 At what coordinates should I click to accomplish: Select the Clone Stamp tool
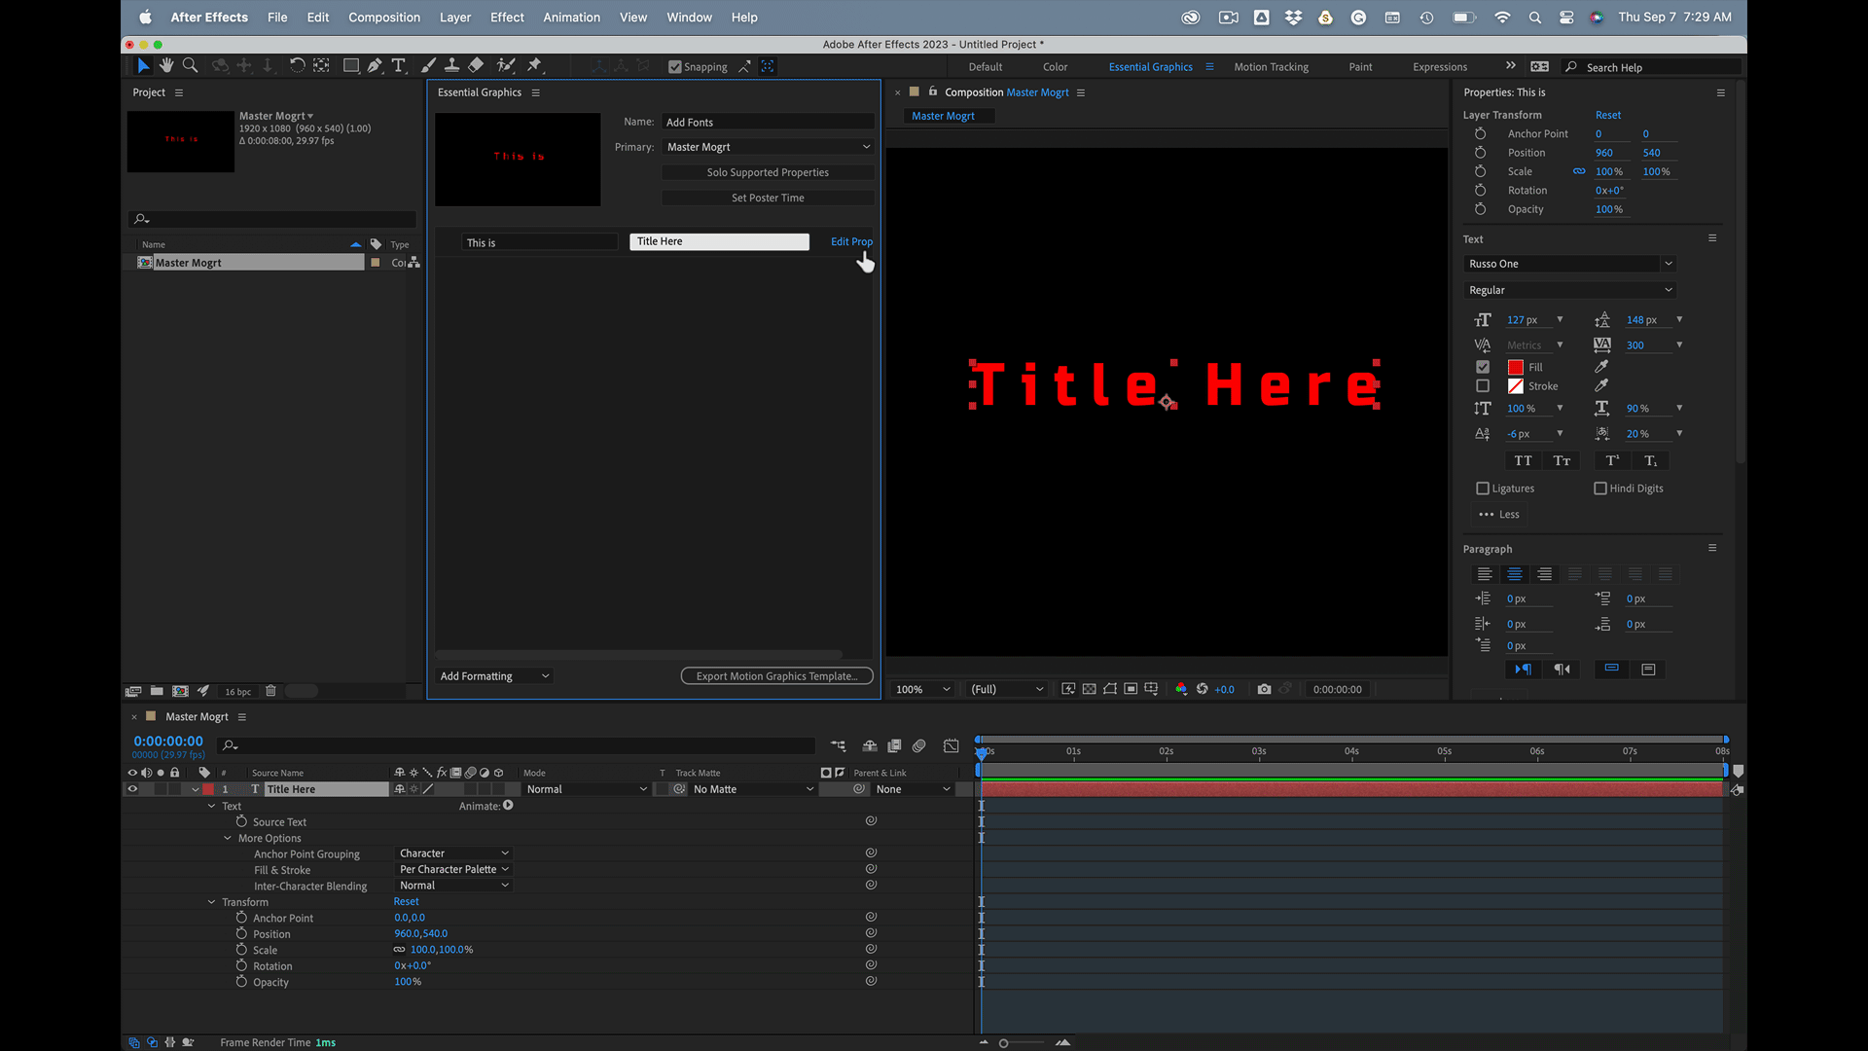point(452,65)
